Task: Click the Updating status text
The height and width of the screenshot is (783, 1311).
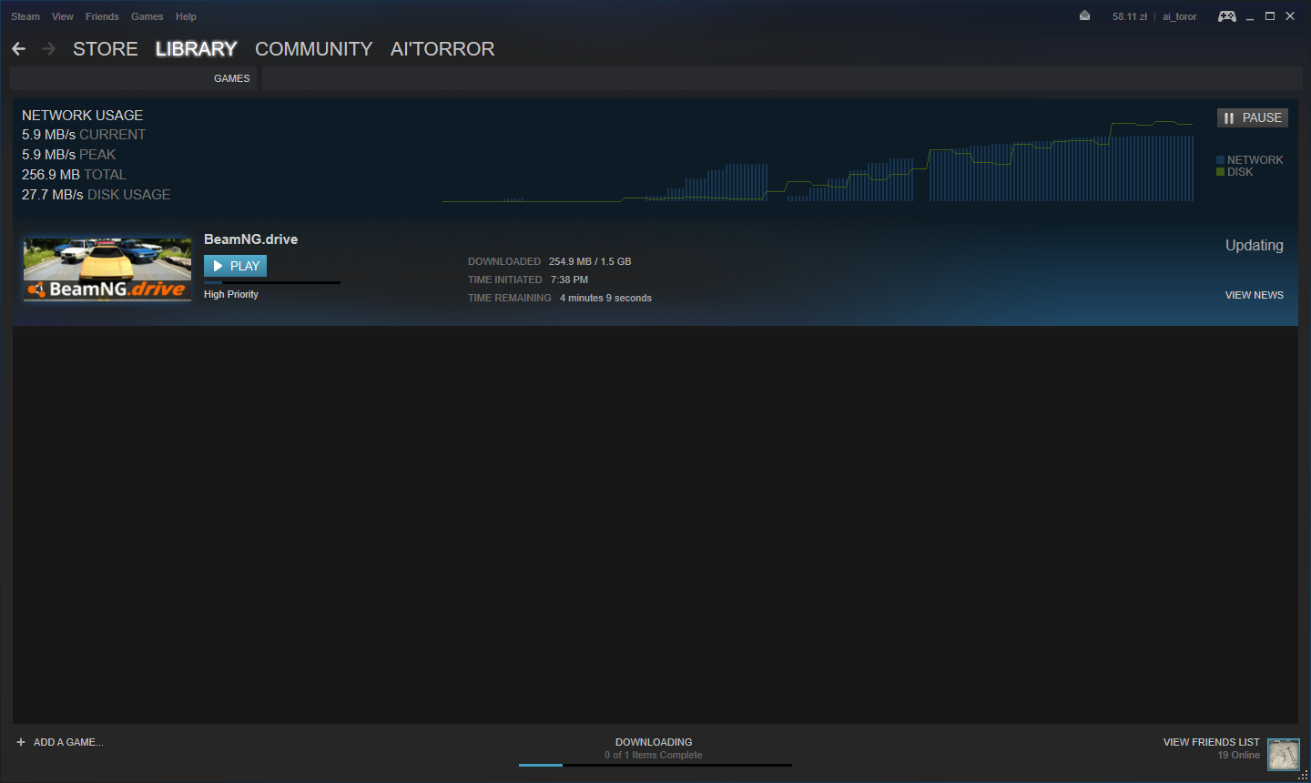Action: (1255, 245)
